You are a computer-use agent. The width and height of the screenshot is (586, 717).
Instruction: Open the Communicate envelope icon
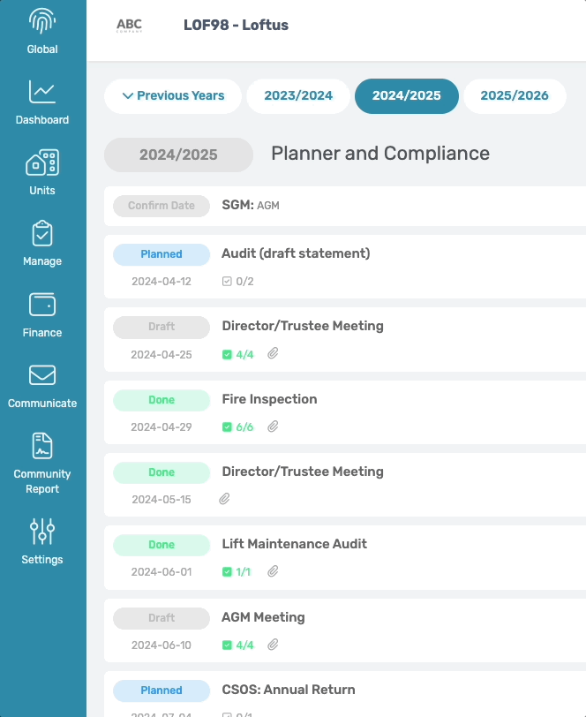42,375
